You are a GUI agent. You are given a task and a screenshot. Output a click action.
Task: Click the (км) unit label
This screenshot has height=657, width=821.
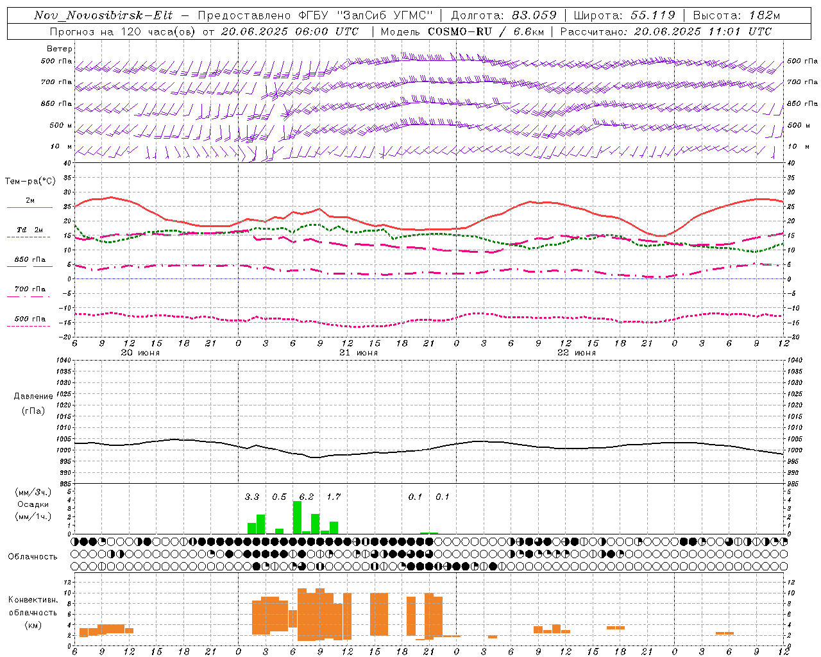pos(33,625)
